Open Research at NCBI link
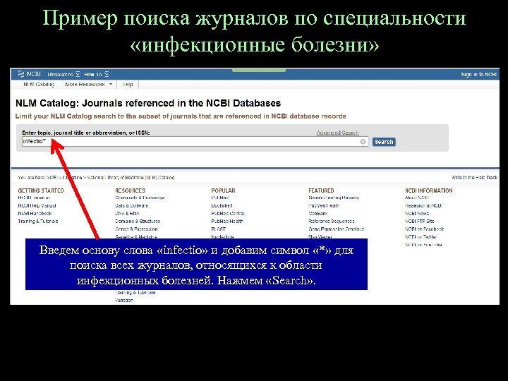Viewport: 508px width, 381px height. [x=423, y=206]
